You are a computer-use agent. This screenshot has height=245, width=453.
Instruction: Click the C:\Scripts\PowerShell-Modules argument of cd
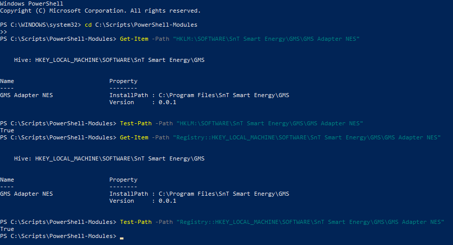pos(146,25)
